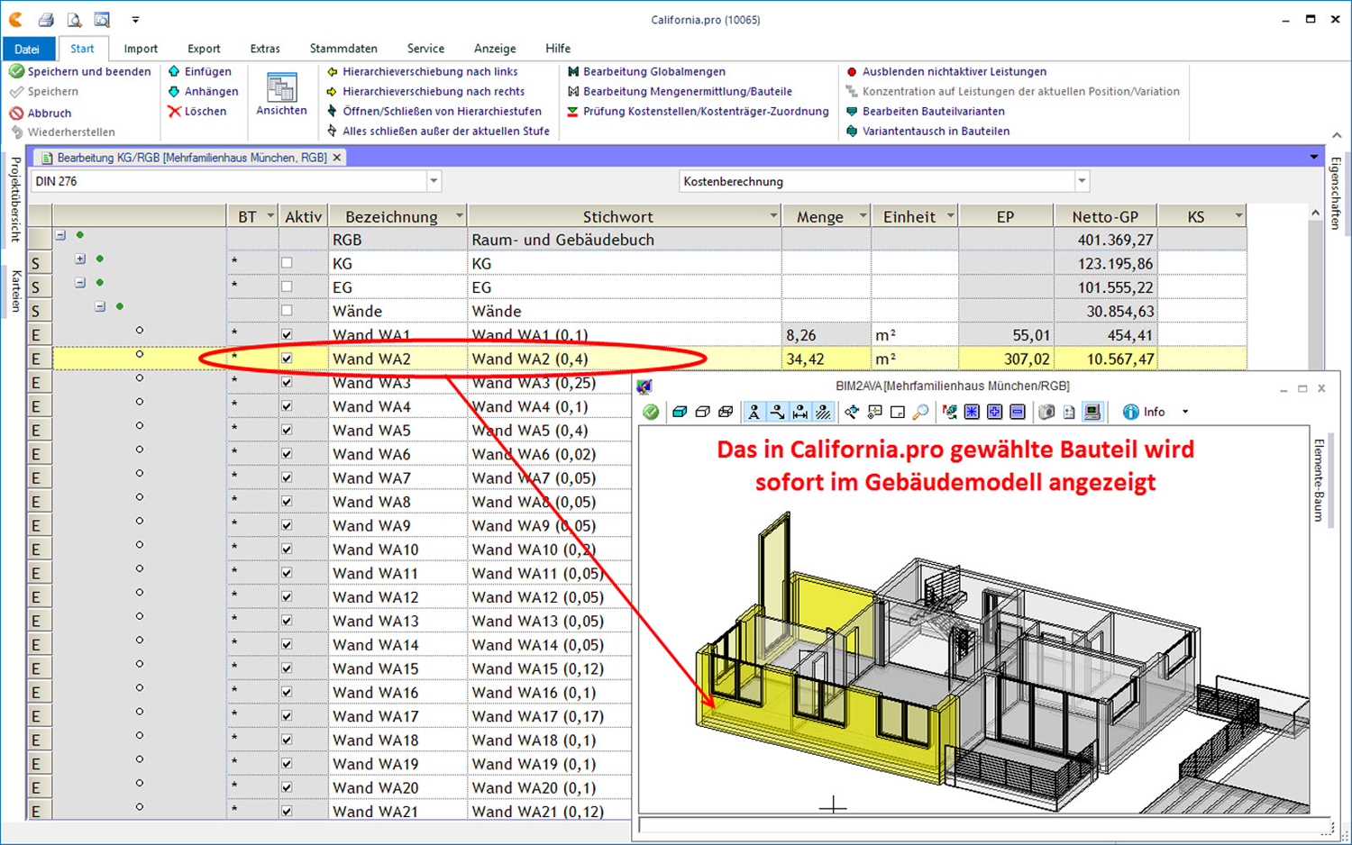Open the Stammdaten ribbon tab

343,49
